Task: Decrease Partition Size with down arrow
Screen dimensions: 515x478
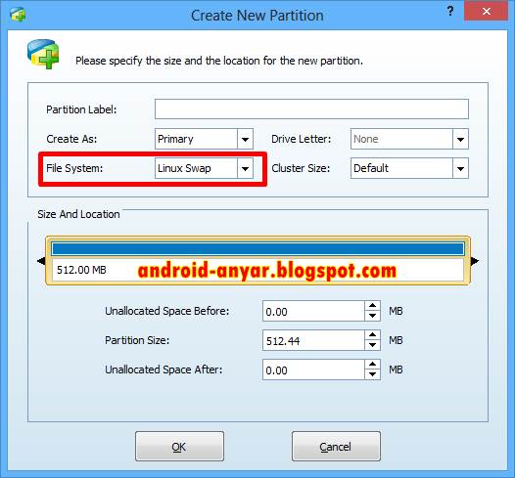Action: (372, 345)
